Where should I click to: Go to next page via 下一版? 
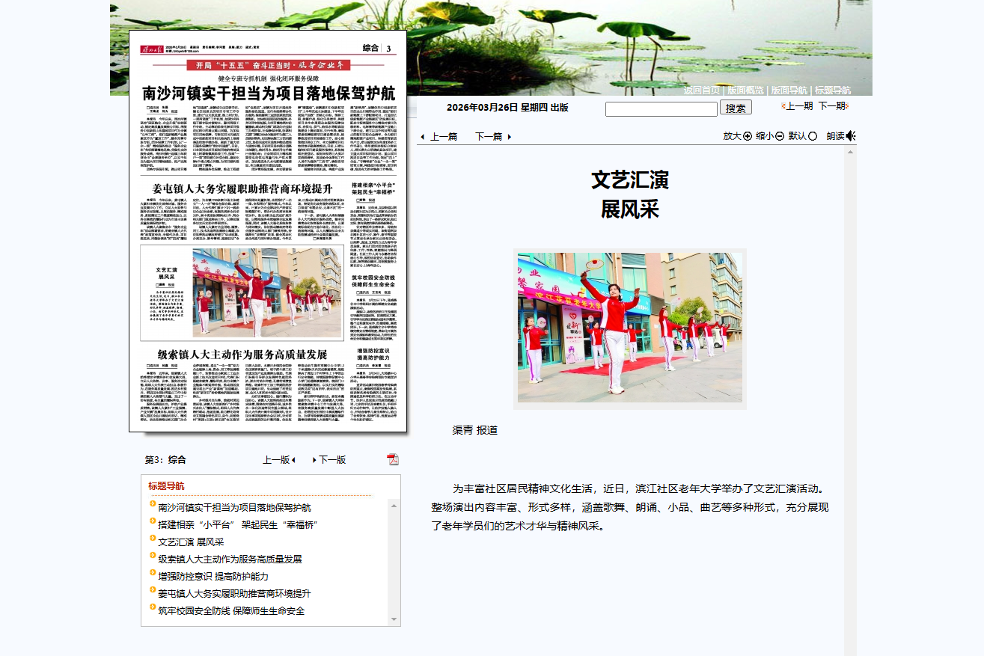(x=332, y=459)
